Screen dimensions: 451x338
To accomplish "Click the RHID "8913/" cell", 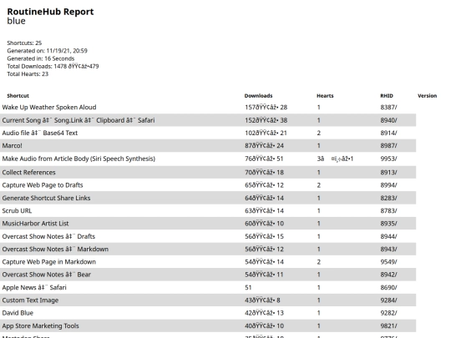I will click(388, 173).
